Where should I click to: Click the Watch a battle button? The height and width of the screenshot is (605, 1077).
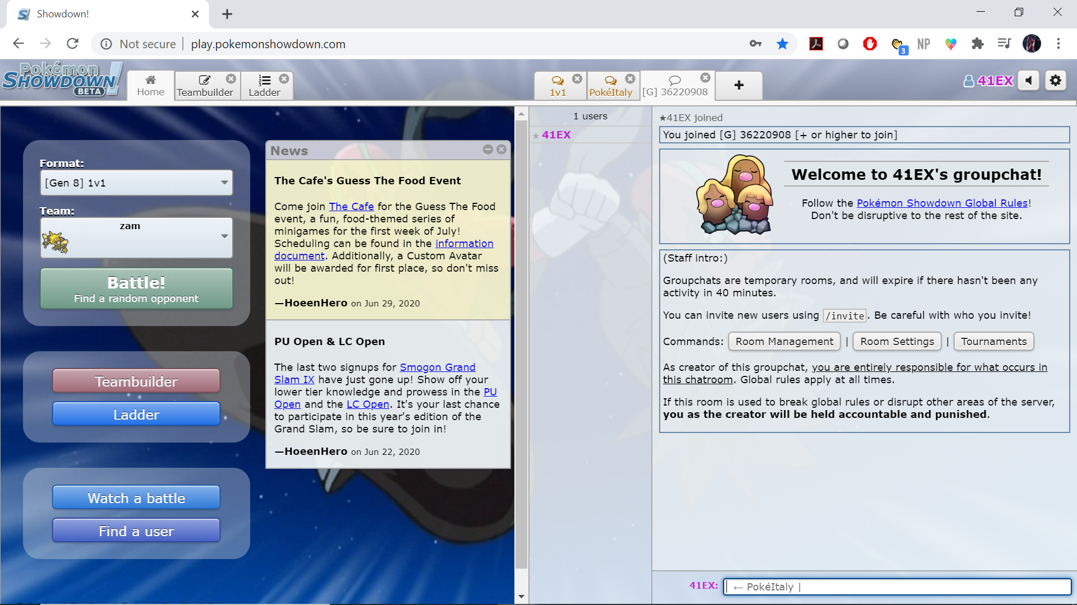coord(136,497)
